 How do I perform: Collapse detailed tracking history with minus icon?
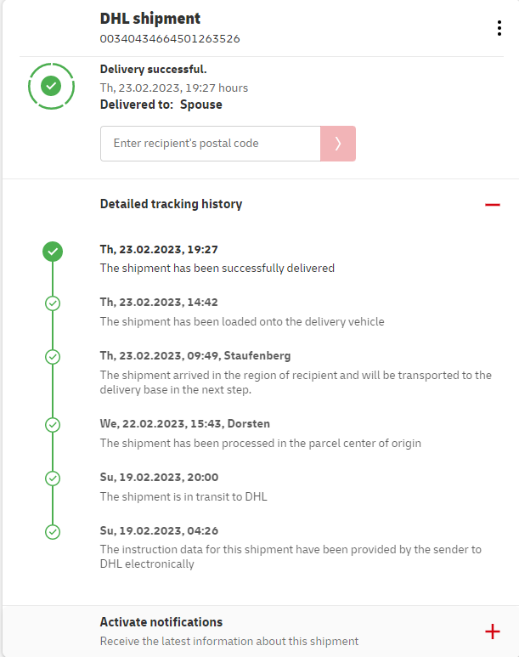(492, 205)
